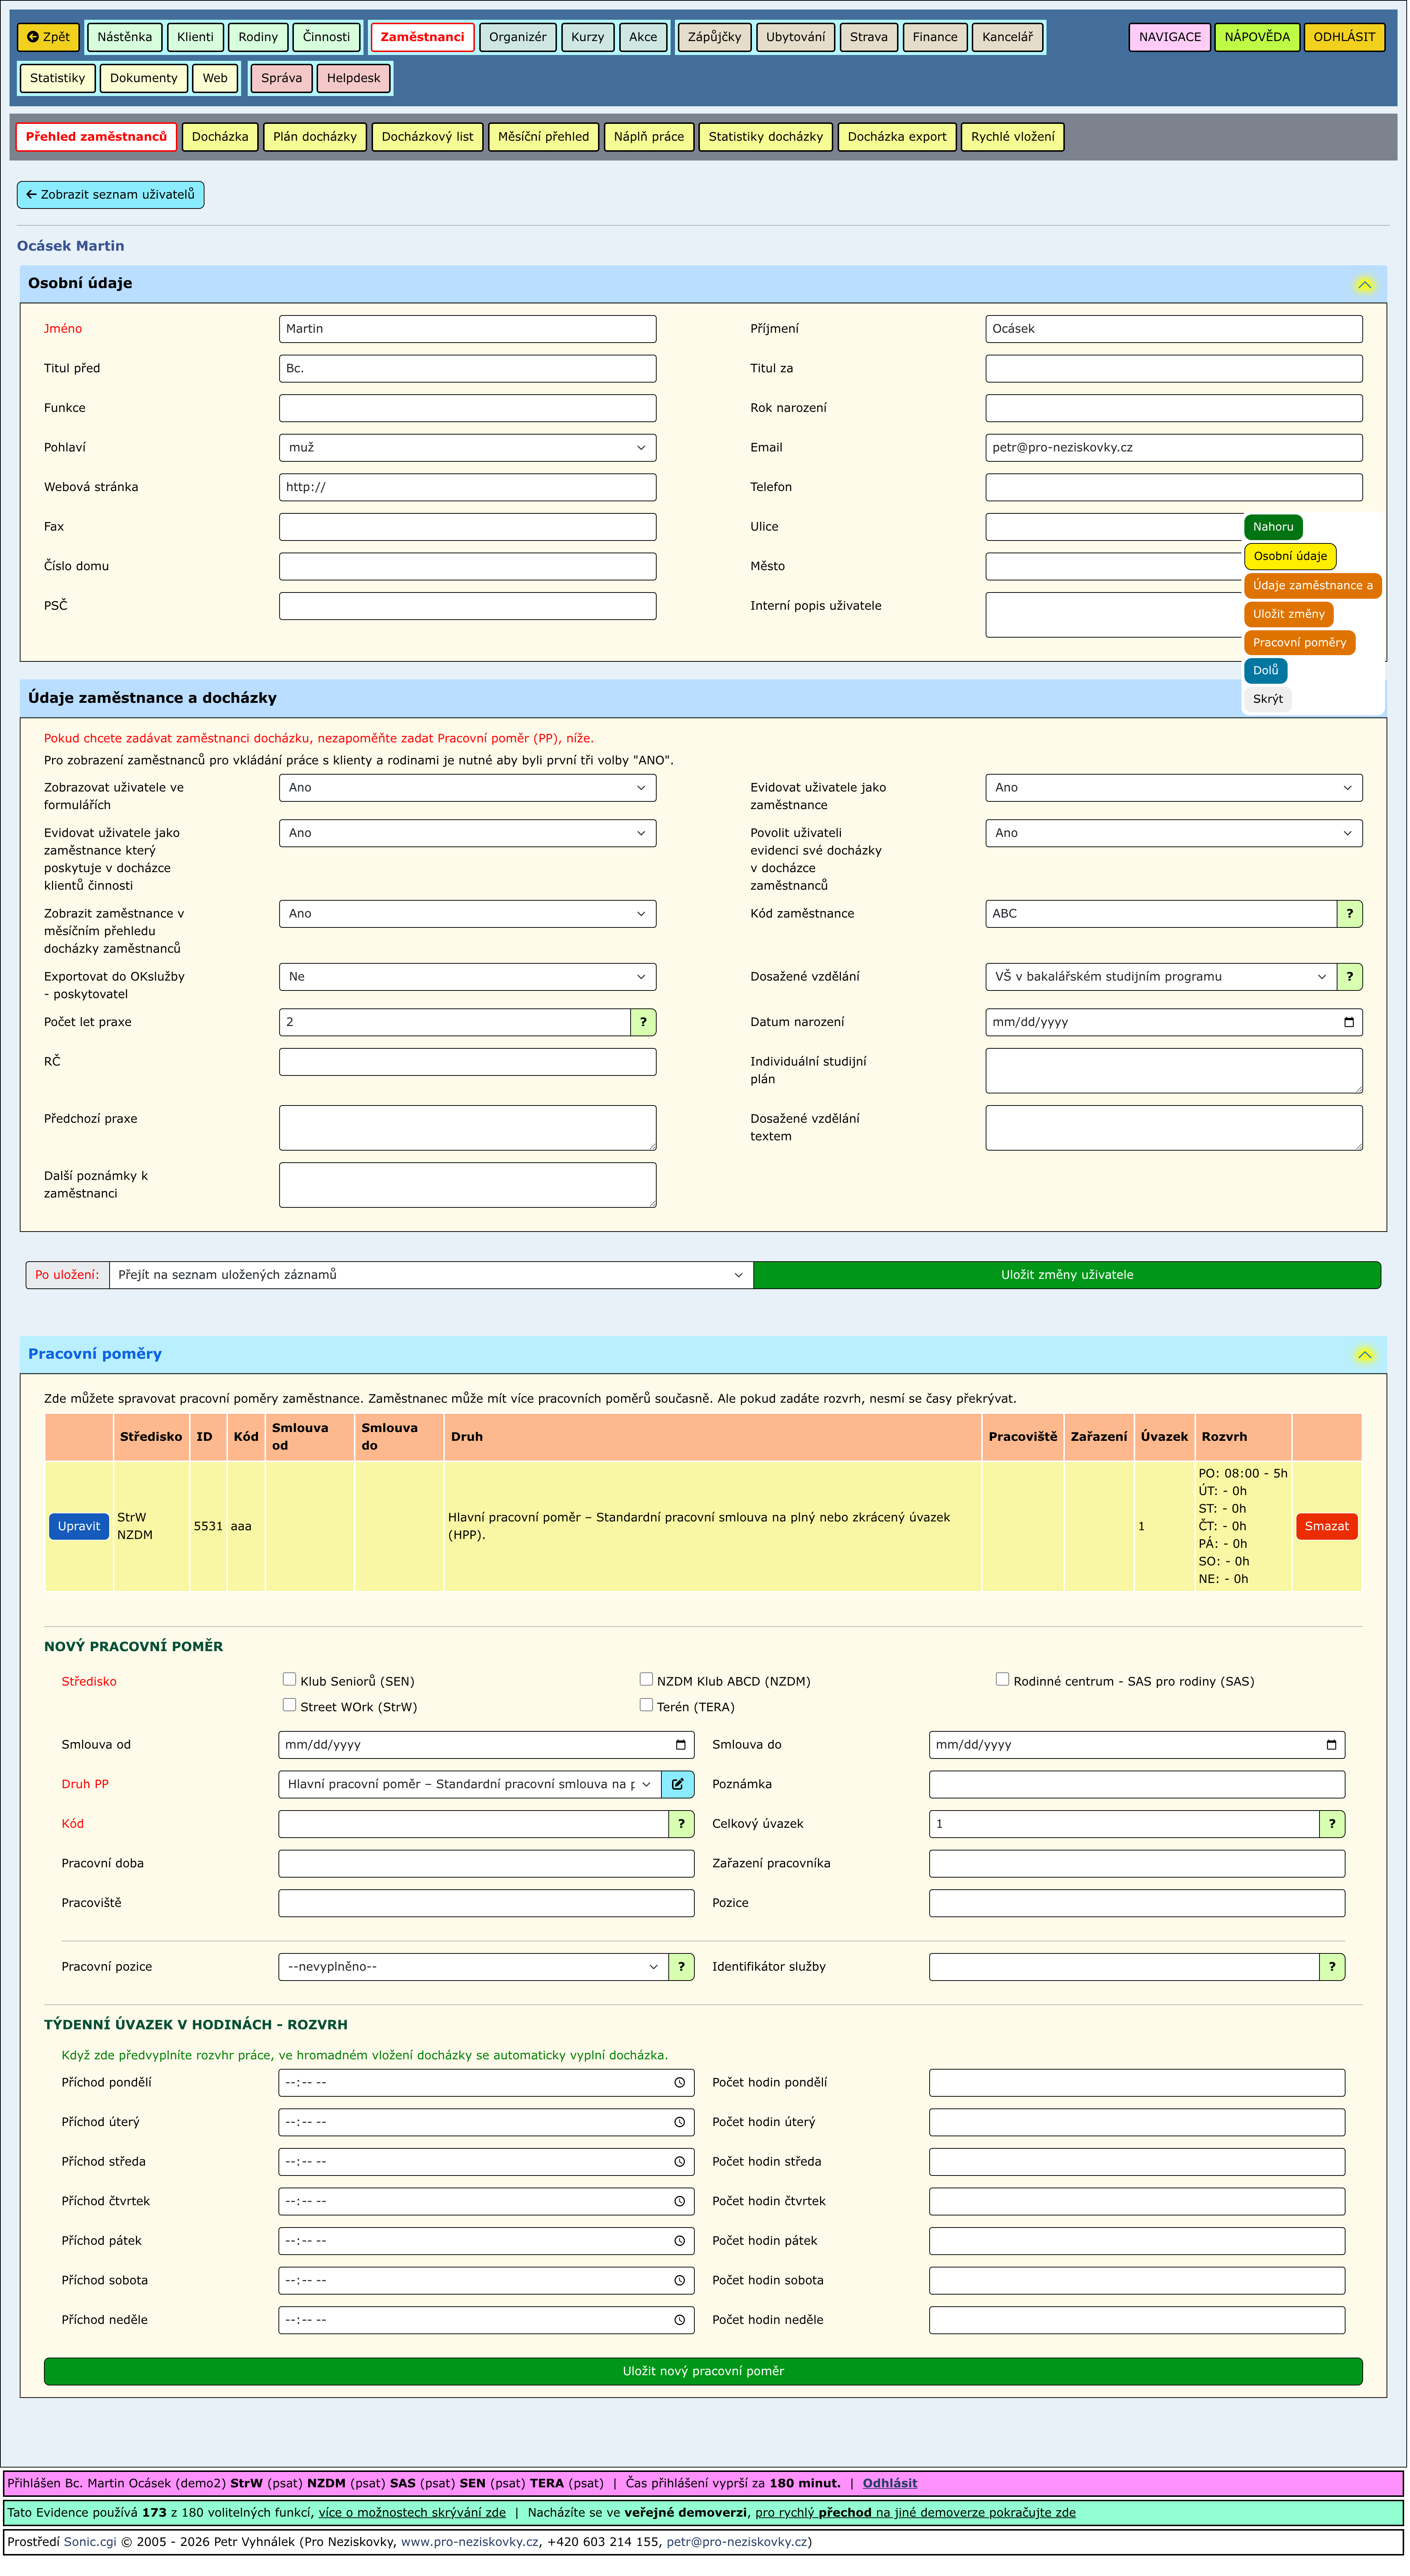1410x2576 pixels.
Task: Click help icon beside Dosažené vzdělání dropdown
Action: pos(1350,977)
